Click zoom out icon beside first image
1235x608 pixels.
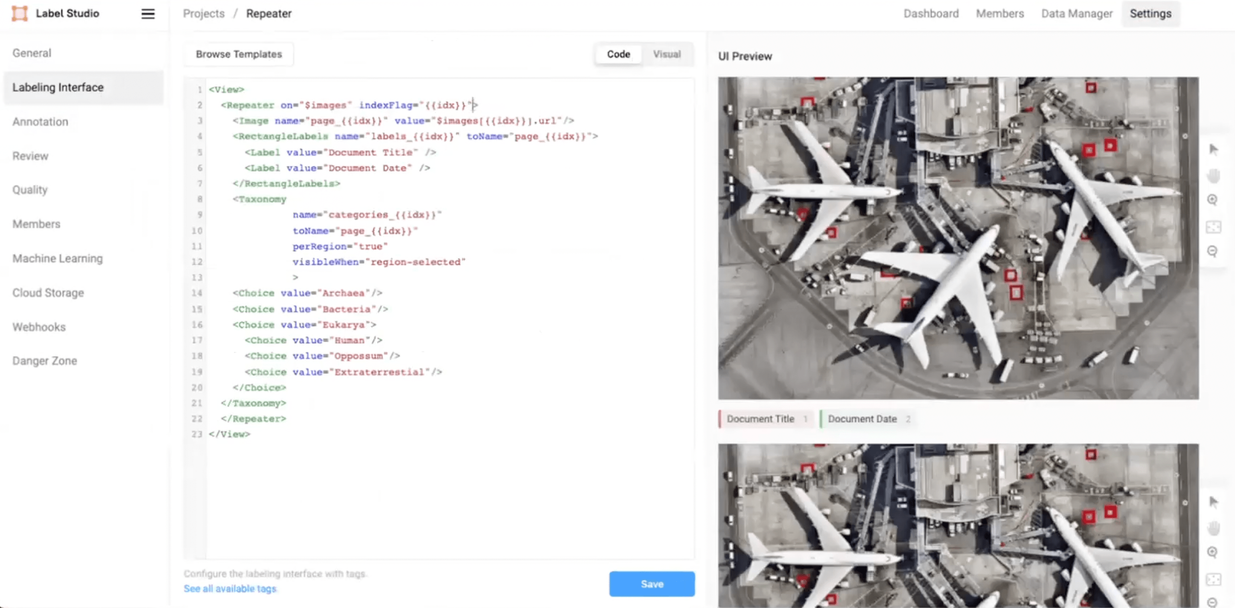[x=1213, y=251]
